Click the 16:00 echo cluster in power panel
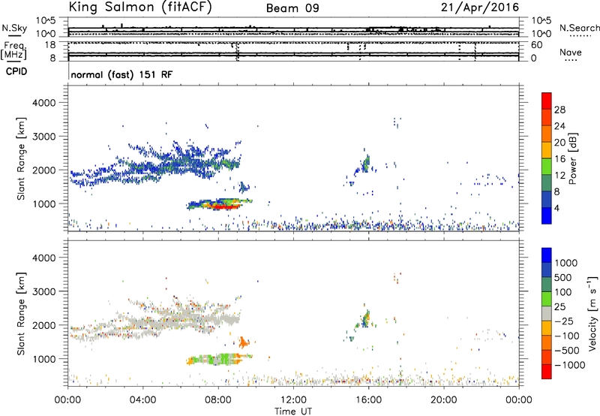Screen dimensions: 600x416 click(x=365, y=164)
